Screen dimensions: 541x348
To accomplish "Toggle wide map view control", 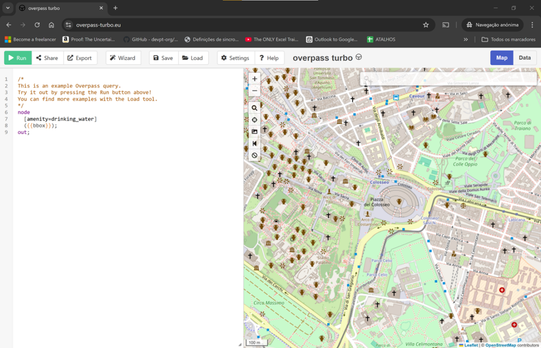I will click(255, 143).
